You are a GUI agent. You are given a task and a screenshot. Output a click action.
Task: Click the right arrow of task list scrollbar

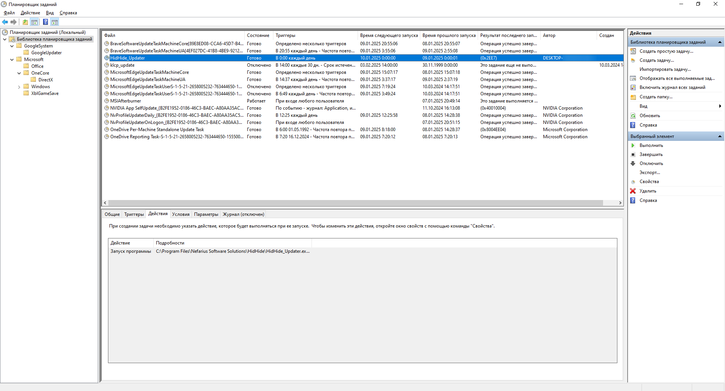(x=620, y=203)
